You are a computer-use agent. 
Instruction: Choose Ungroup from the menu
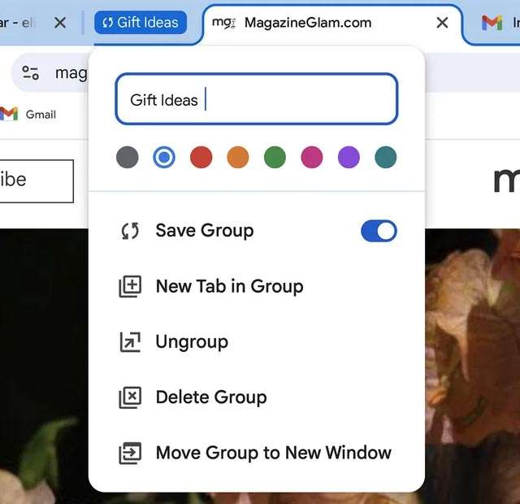(x=257, y=341)
